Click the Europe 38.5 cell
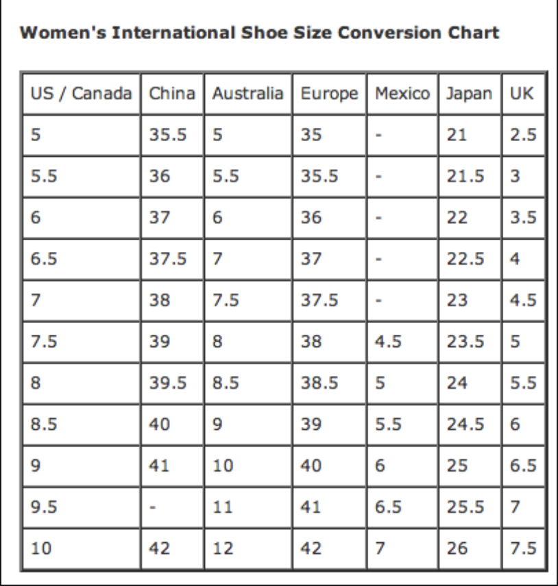558x586 pixels. [x=329, y=383]
